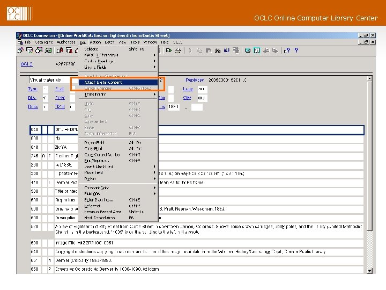Image resolution: width=386 pixels, height=290 pixels.
Task: Click Validate in the Edit menu
Action: click(91, 49)
